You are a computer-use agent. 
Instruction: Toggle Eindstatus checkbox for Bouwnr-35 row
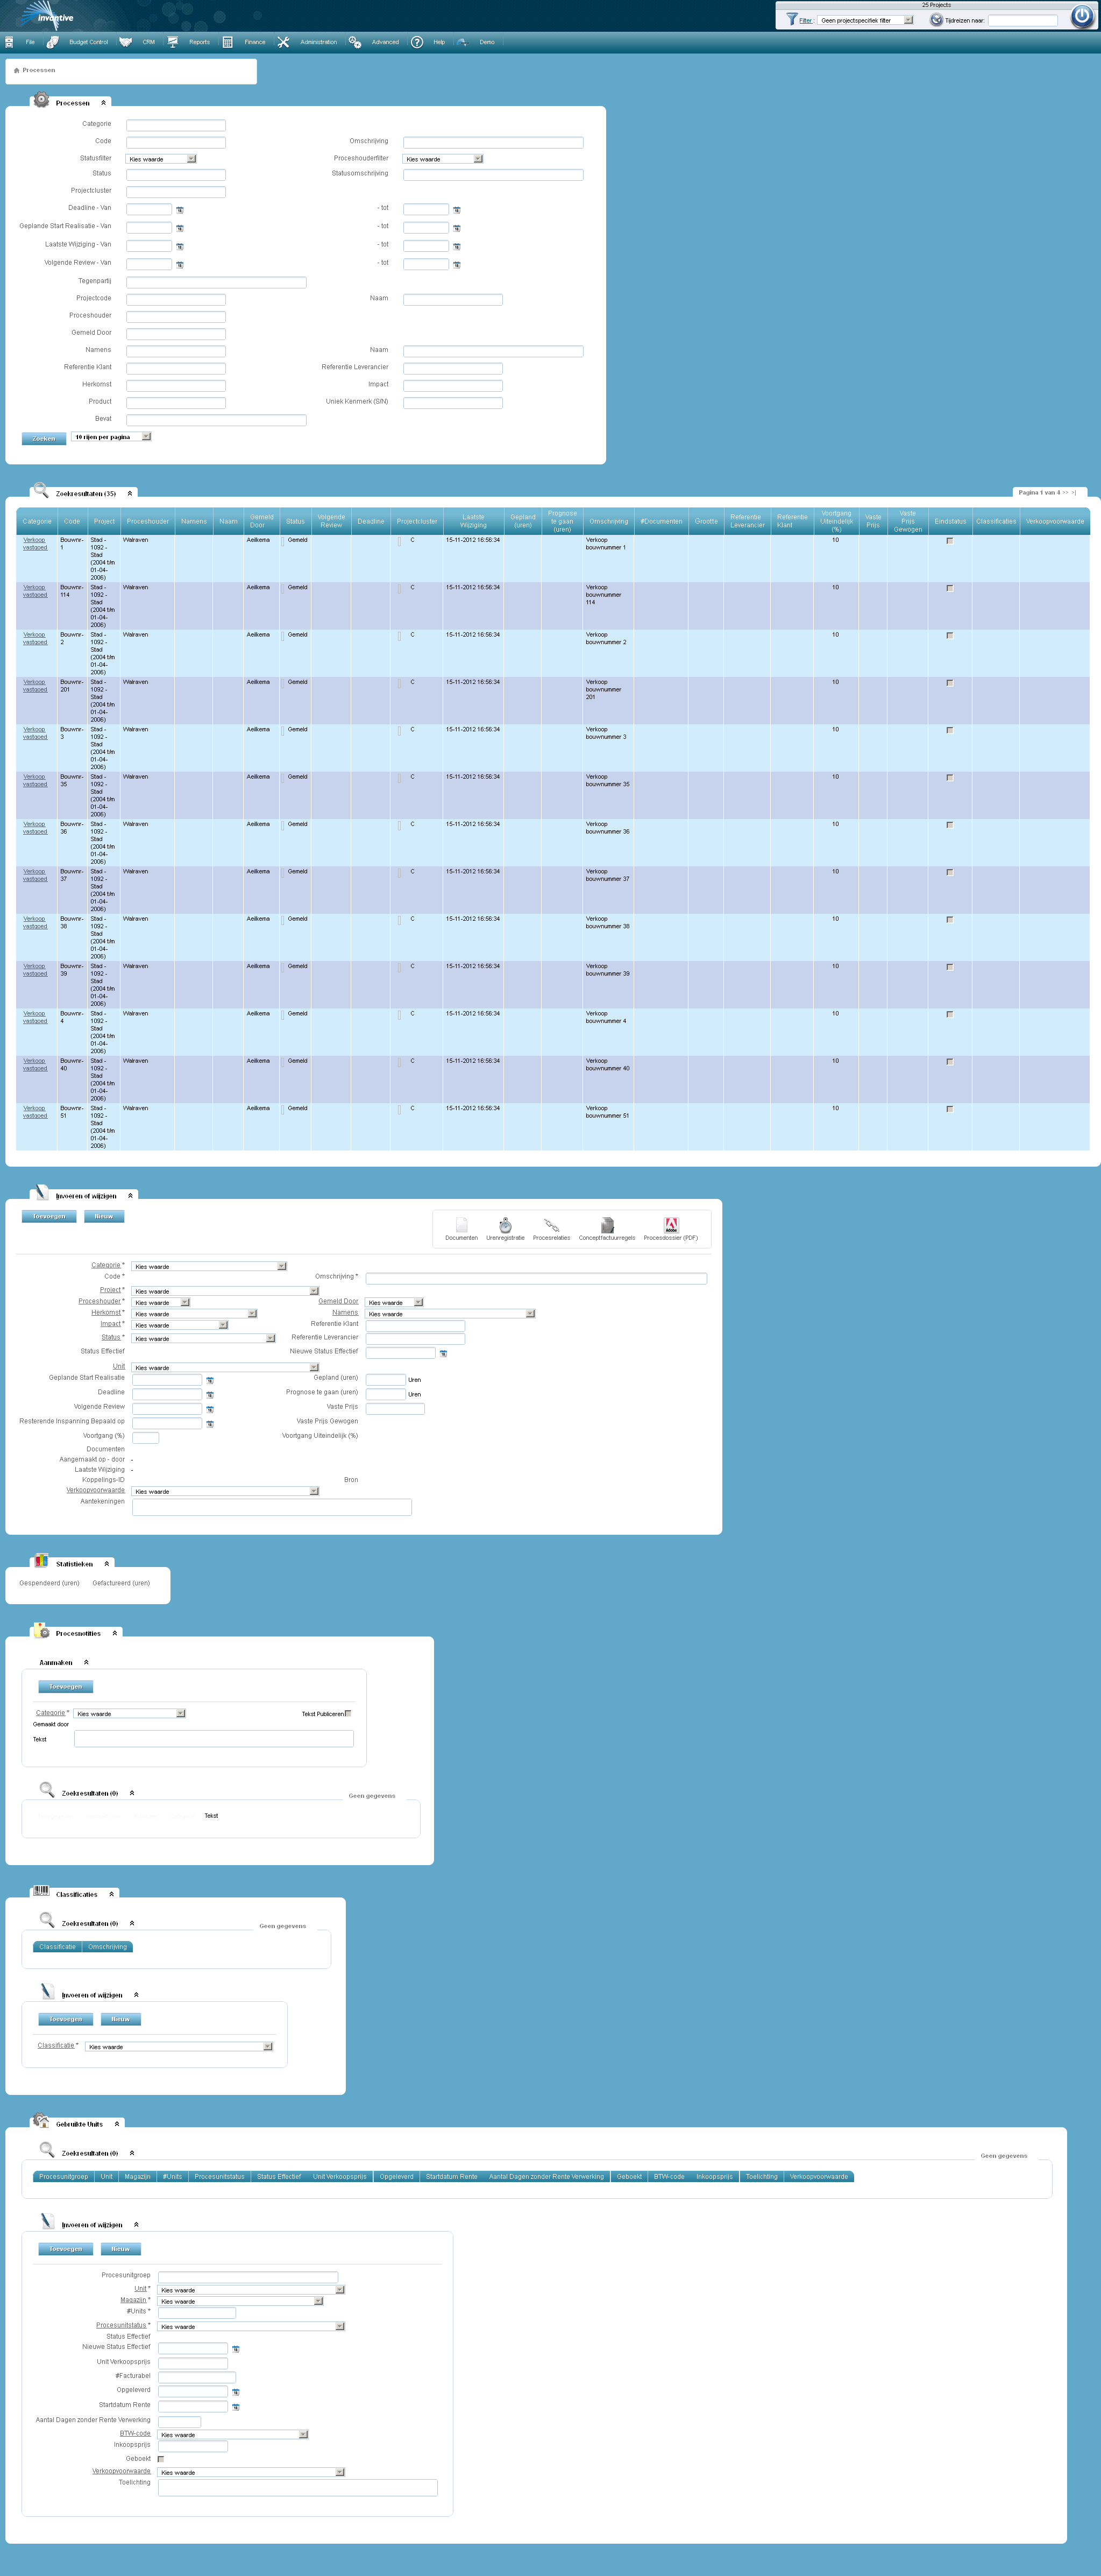click(949, 778)
